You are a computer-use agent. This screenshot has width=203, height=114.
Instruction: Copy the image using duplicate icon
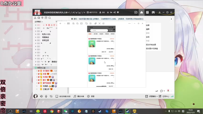95,24
